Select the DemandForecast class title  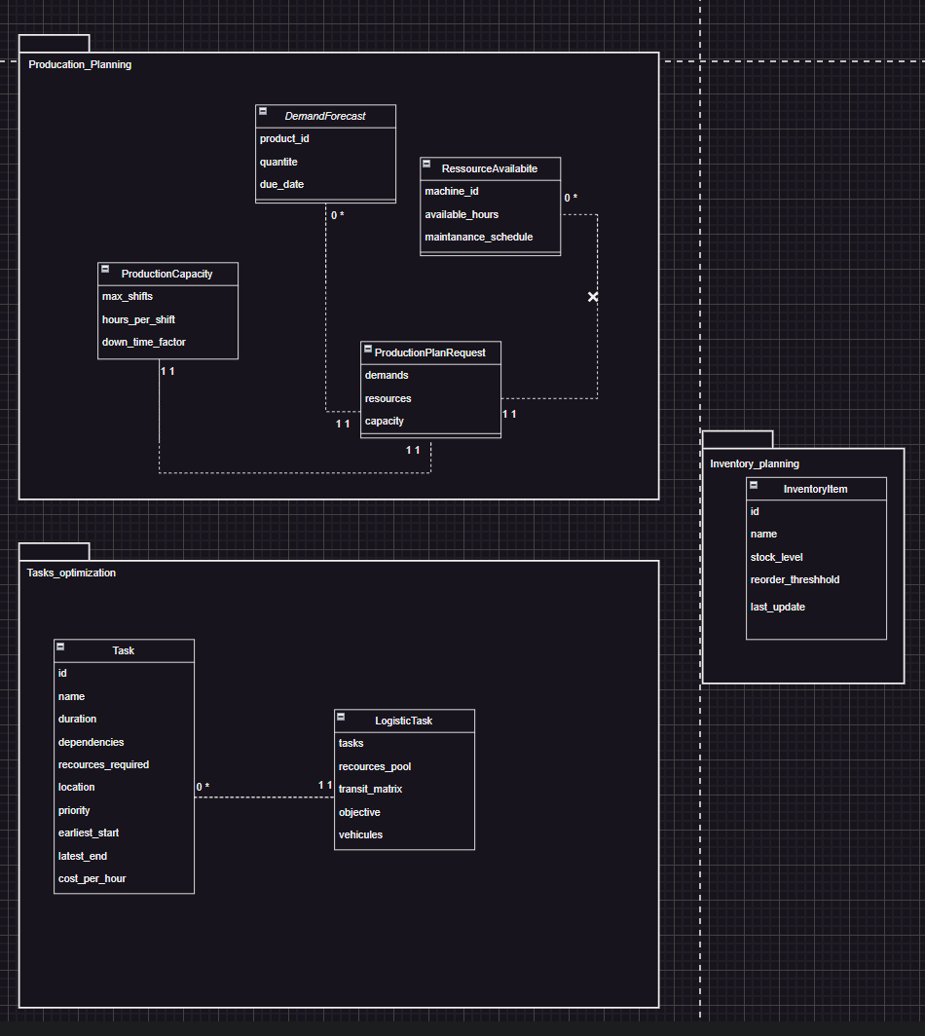click(x=325, y=116)
